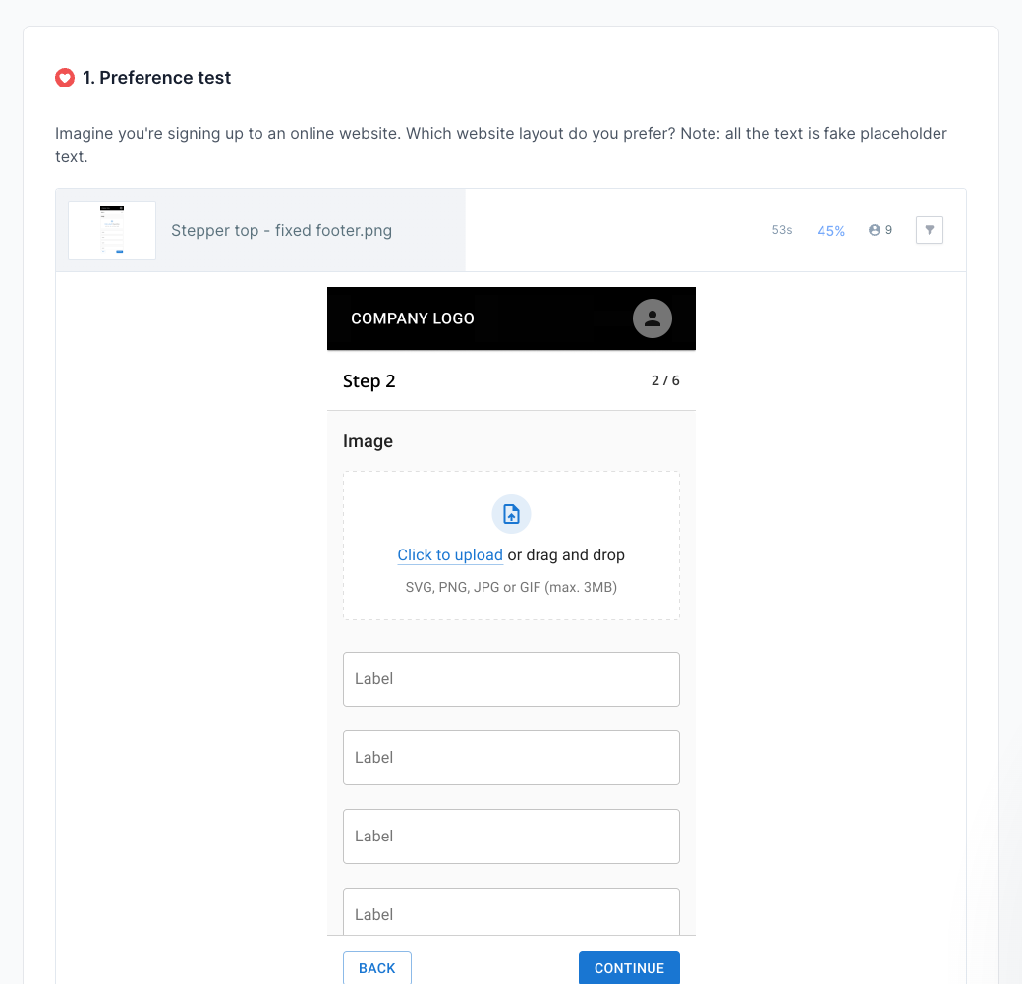Click the participant count icon next to 9
This screenshot has width=1022, height=984.
(874, 230)
